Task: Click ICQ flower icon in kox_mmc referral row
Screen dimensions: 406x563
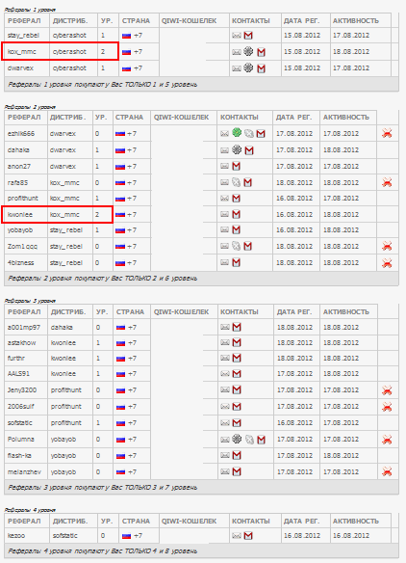Action: 248,52
